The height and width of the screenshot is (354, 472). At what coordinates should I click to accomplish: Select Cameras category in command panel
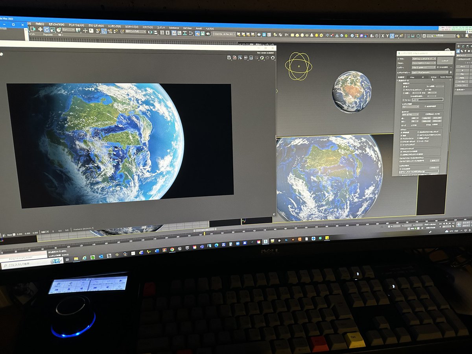pyautogui.click(x=469, y=51)
